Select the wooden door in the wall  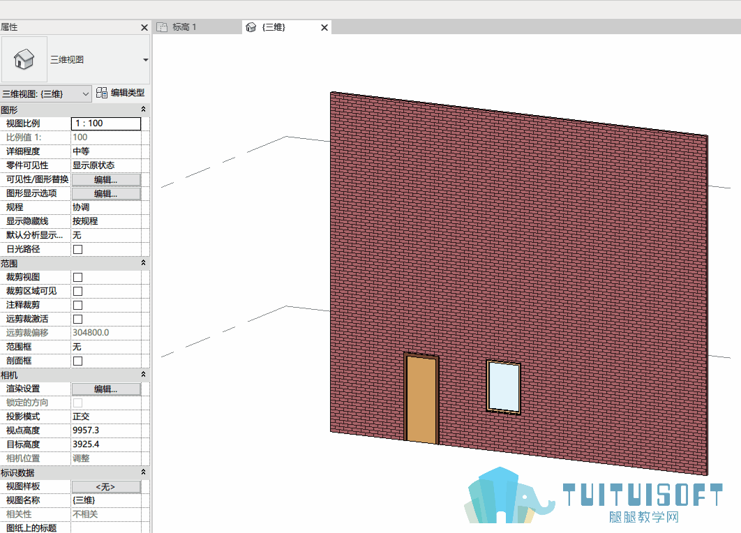pyautogui.click(x=421, y=398)
